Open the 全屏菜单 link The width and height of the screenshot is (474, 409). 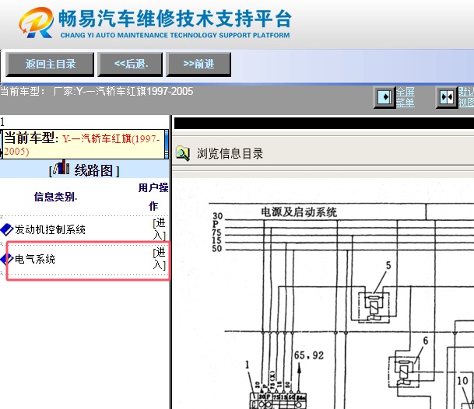(x=406, y=97)
